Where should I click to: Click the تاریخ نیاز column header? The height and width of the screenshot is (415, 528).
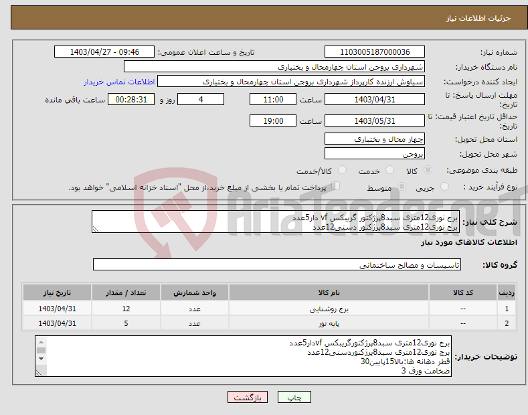click(58, 293)
